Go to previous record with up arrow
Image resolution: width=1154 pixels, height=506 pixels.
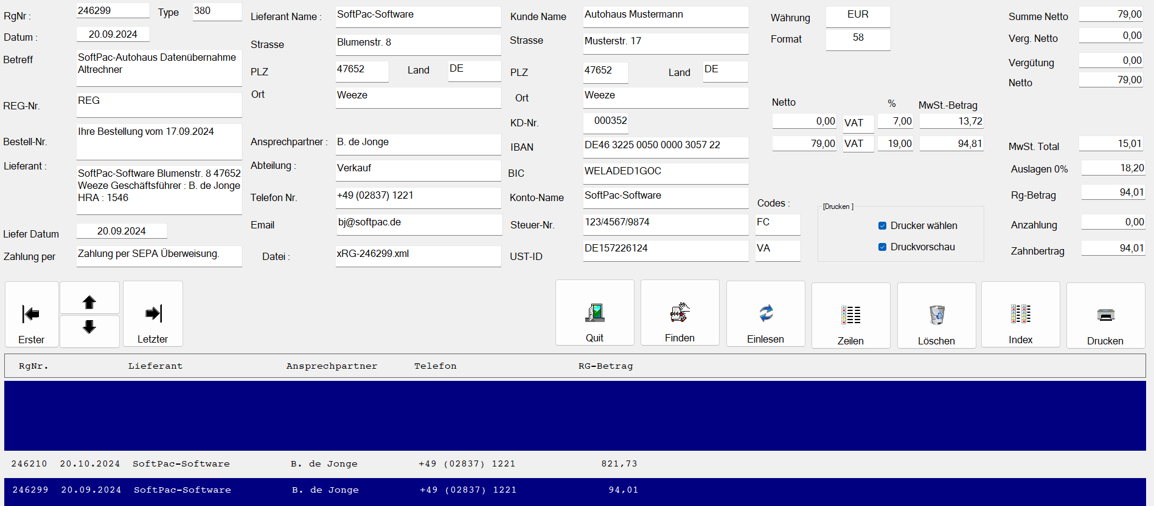click(x=89, y=298)
